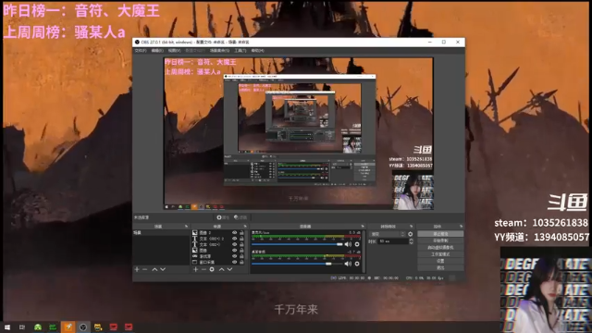Image resolution: width=592 pixels, height=333 pixels.
Task: Toggle visibility of 图像 source
Action: click(234, 251)
